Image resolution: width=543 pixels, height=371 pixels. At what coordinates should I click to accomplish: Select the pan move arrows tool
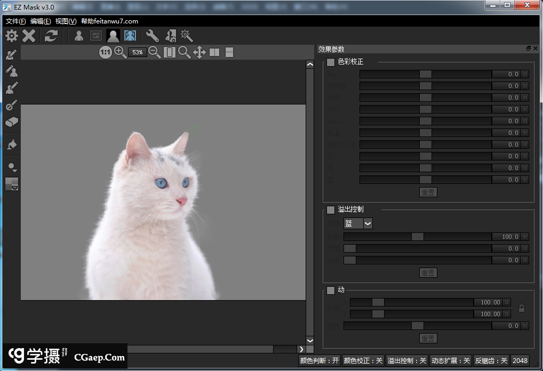[x=199, y=52]
